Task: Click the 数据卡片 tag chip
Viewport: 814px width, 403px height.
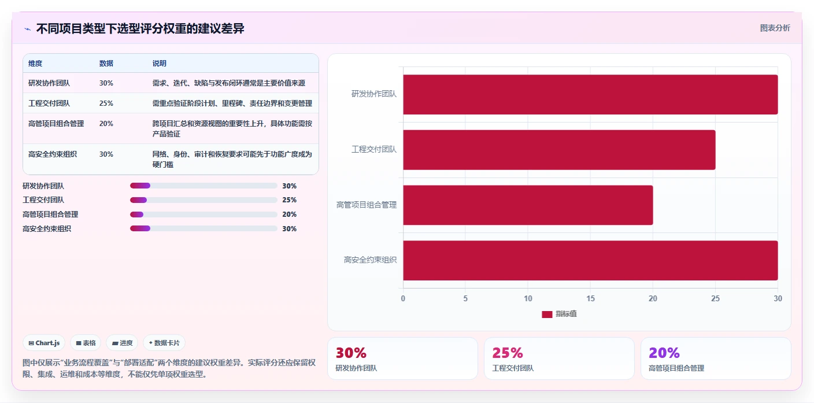Action: pyautogui.click(x=164, y=343)
